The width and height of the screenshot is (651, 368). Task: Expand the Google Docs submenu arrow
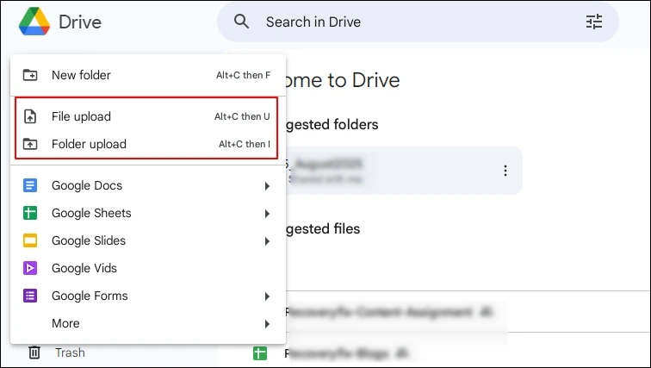267,186
